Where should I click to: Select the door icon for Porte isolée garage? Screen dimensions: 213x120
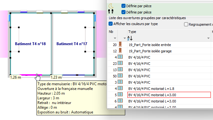coord(120,50)
